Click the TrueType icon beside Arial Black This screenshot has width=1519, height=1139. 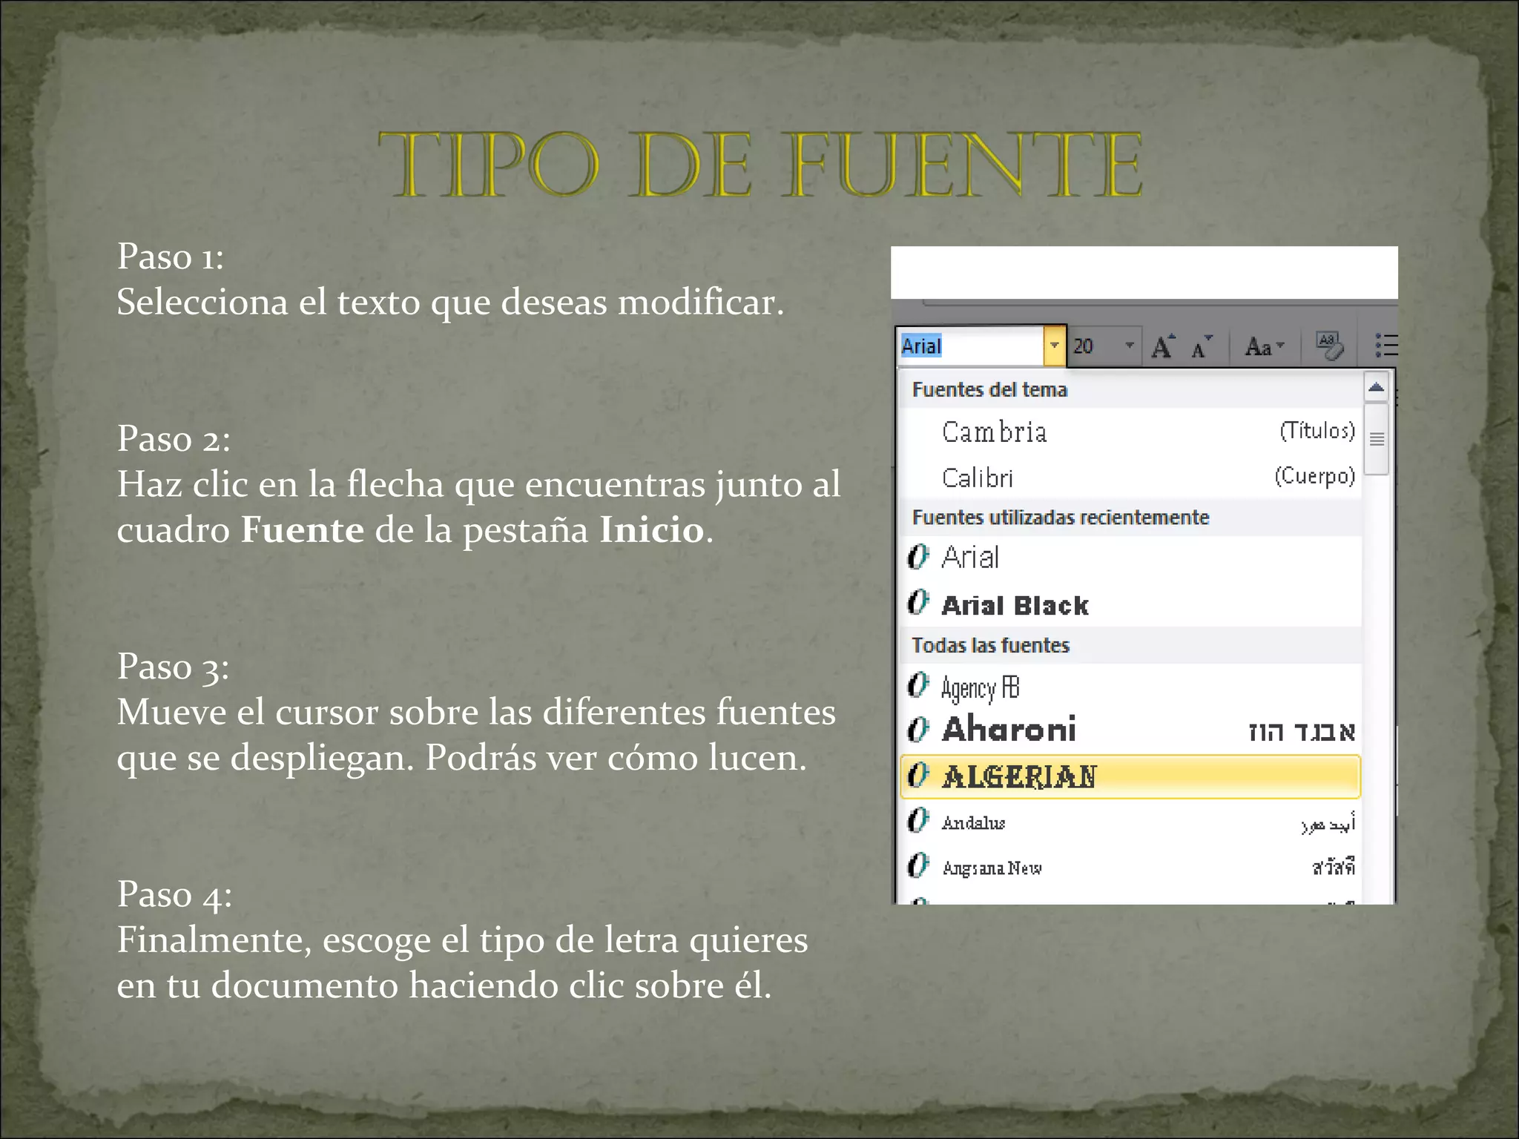click(917, 603)
